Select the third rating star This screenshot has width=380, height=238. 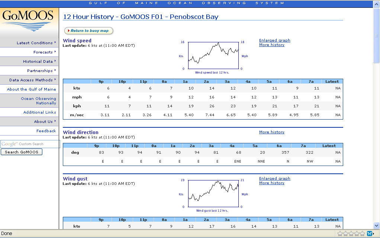coord(351,234)
